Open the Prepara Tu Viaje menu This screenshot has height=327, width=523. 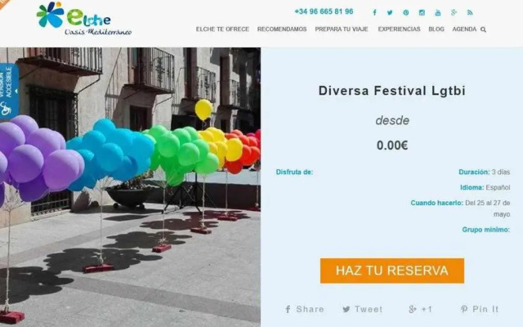342,29
